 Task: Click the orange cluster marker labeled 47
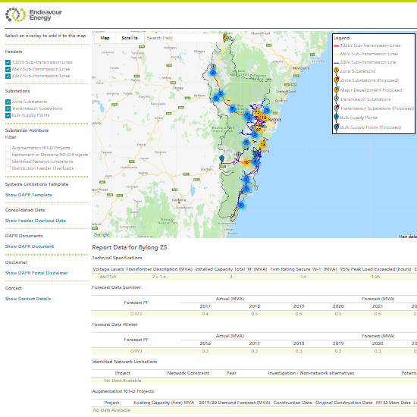(259, 130)
